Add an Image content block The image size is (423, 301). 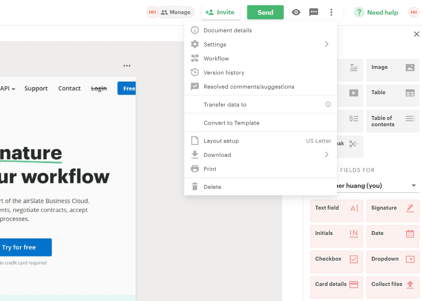point(392,70)
